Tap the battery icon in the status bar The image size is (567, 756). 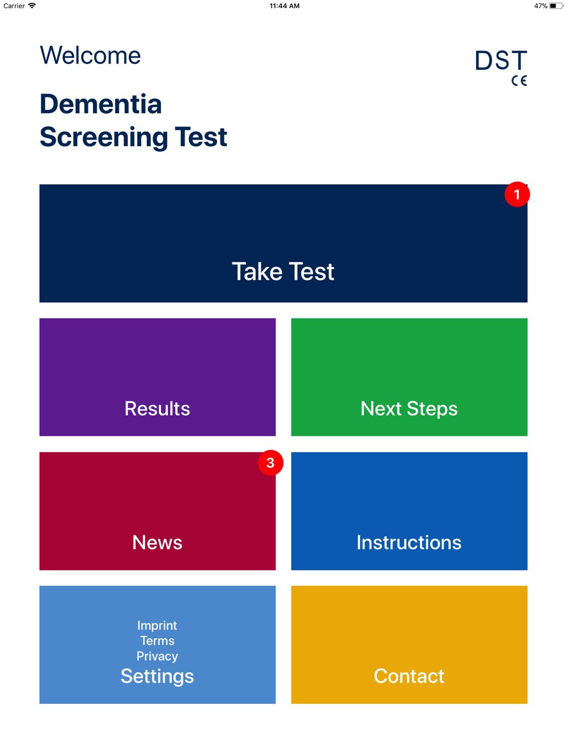pos(556,6)
